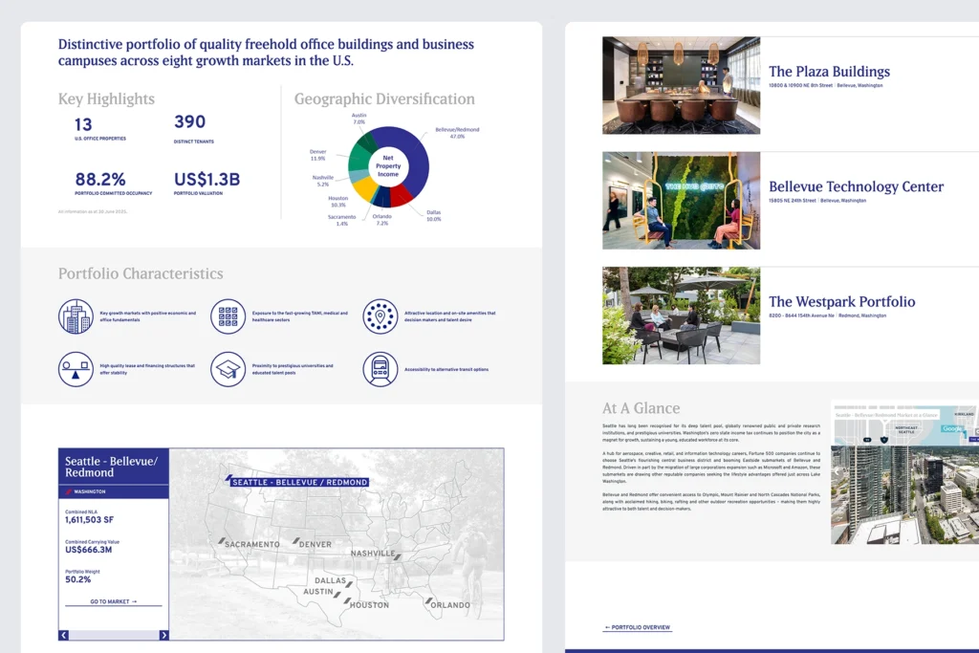Open the Go To Market link
The height and width of the screenshot is (653, 979).
point(114,602)
